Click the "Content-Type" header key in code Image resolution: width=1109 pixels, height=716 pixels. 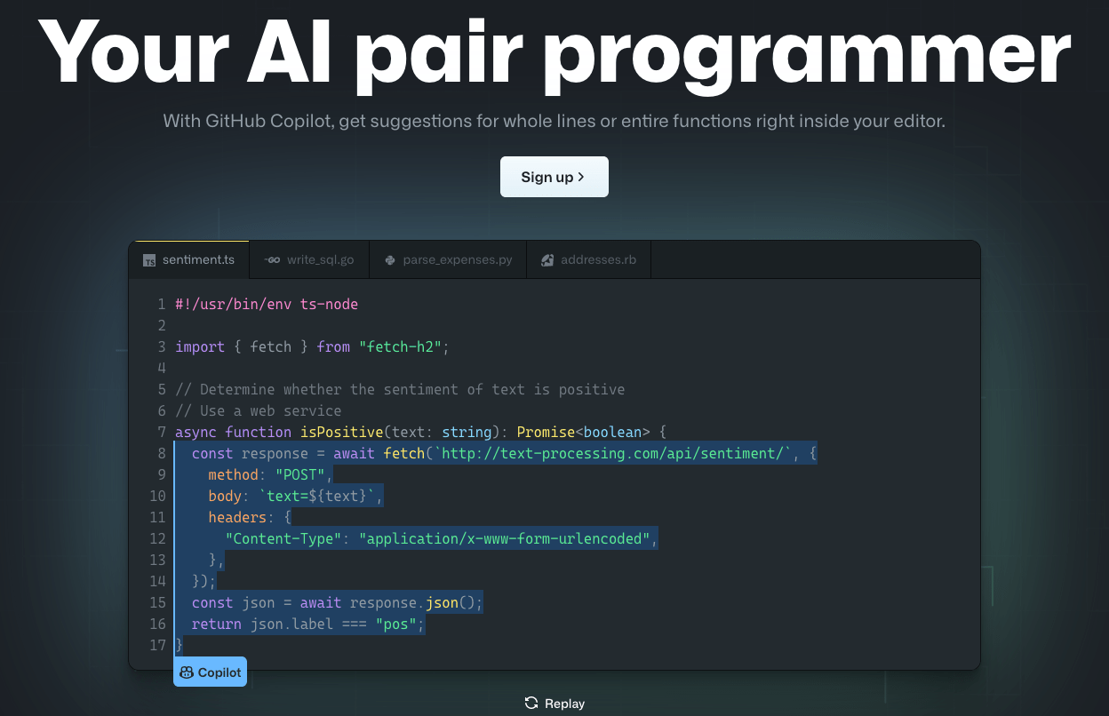coord(283,538)
